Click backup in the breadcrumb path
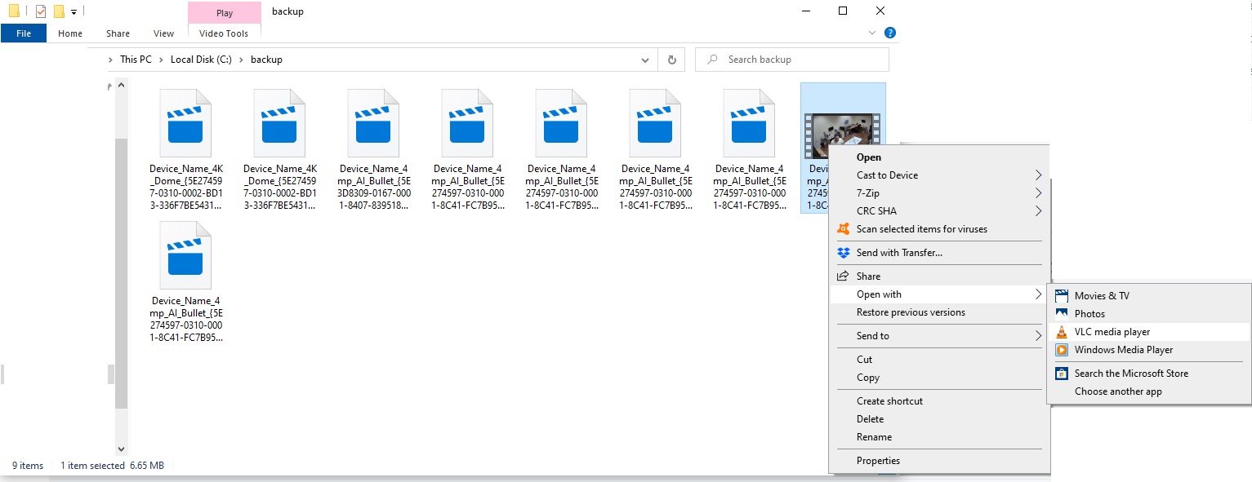1252x482 pixels. coord(266,60)
